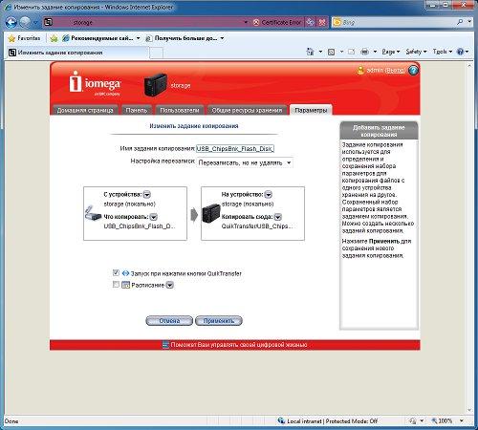The height and width of the screenshot is (430, 478).
Task: Click the Расписание calendar icon
Action: point(126,285)
